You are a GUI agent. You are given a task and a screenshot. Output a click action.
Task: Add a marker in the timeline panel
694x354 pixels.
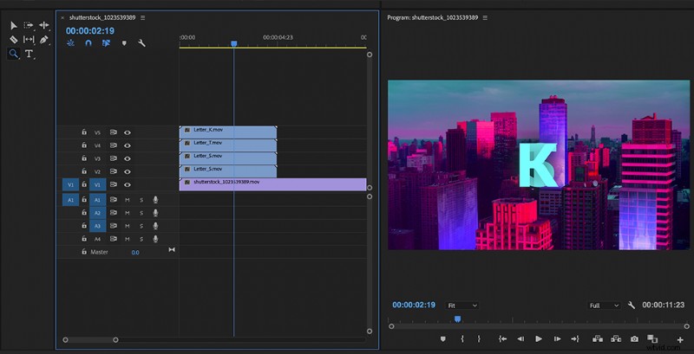[x=124, y=42]
